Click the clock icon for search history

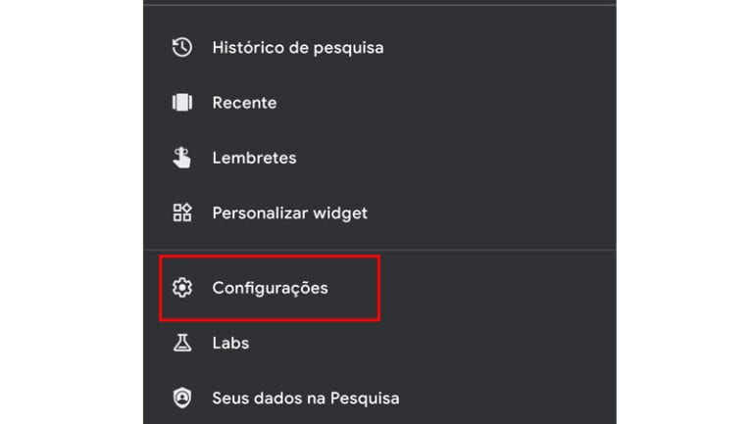click(182, 47)
